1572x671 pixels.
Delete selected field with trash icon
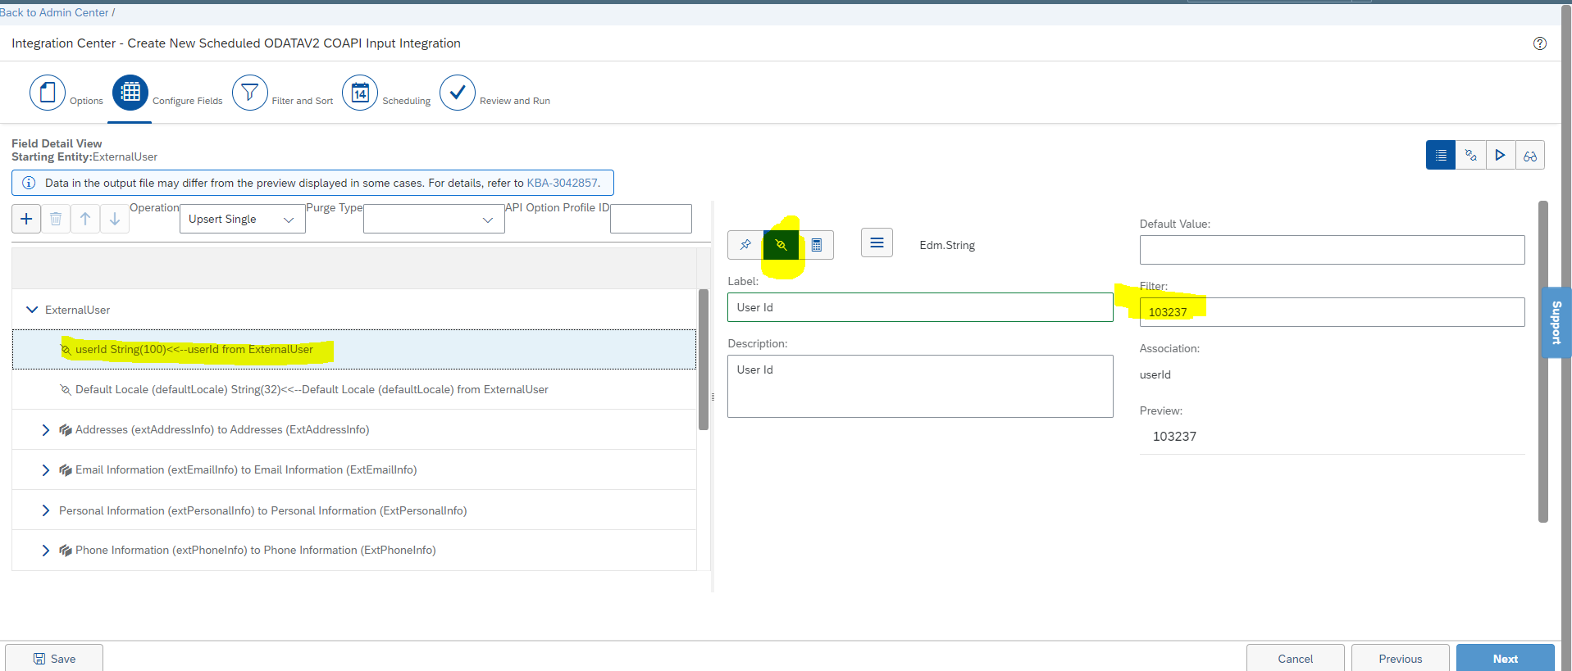click(56, 219)
